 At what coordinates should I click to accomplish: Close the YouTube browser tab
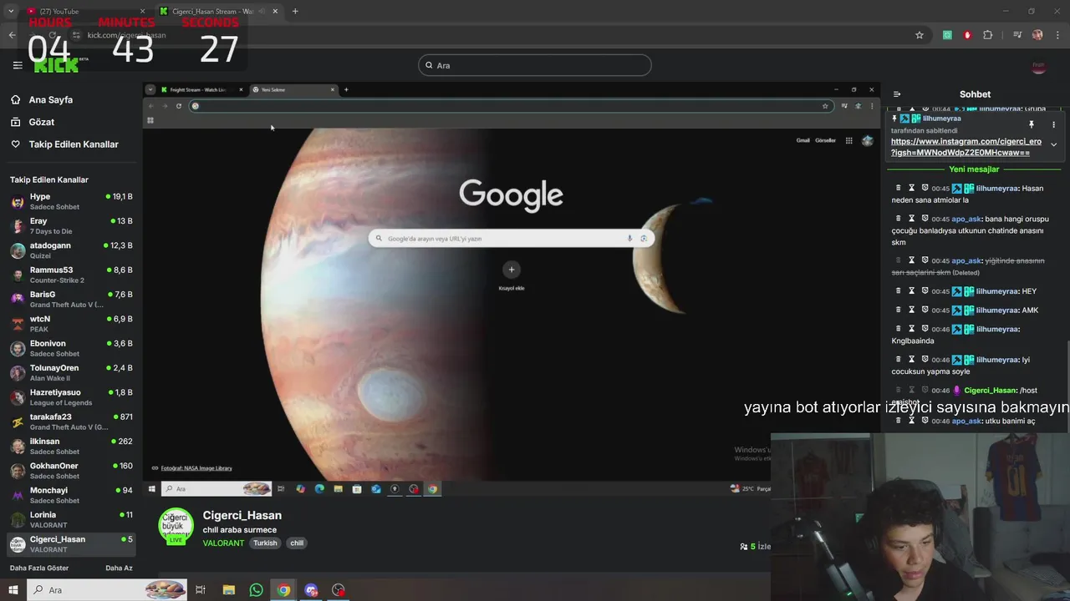click(x=142, y=12)
